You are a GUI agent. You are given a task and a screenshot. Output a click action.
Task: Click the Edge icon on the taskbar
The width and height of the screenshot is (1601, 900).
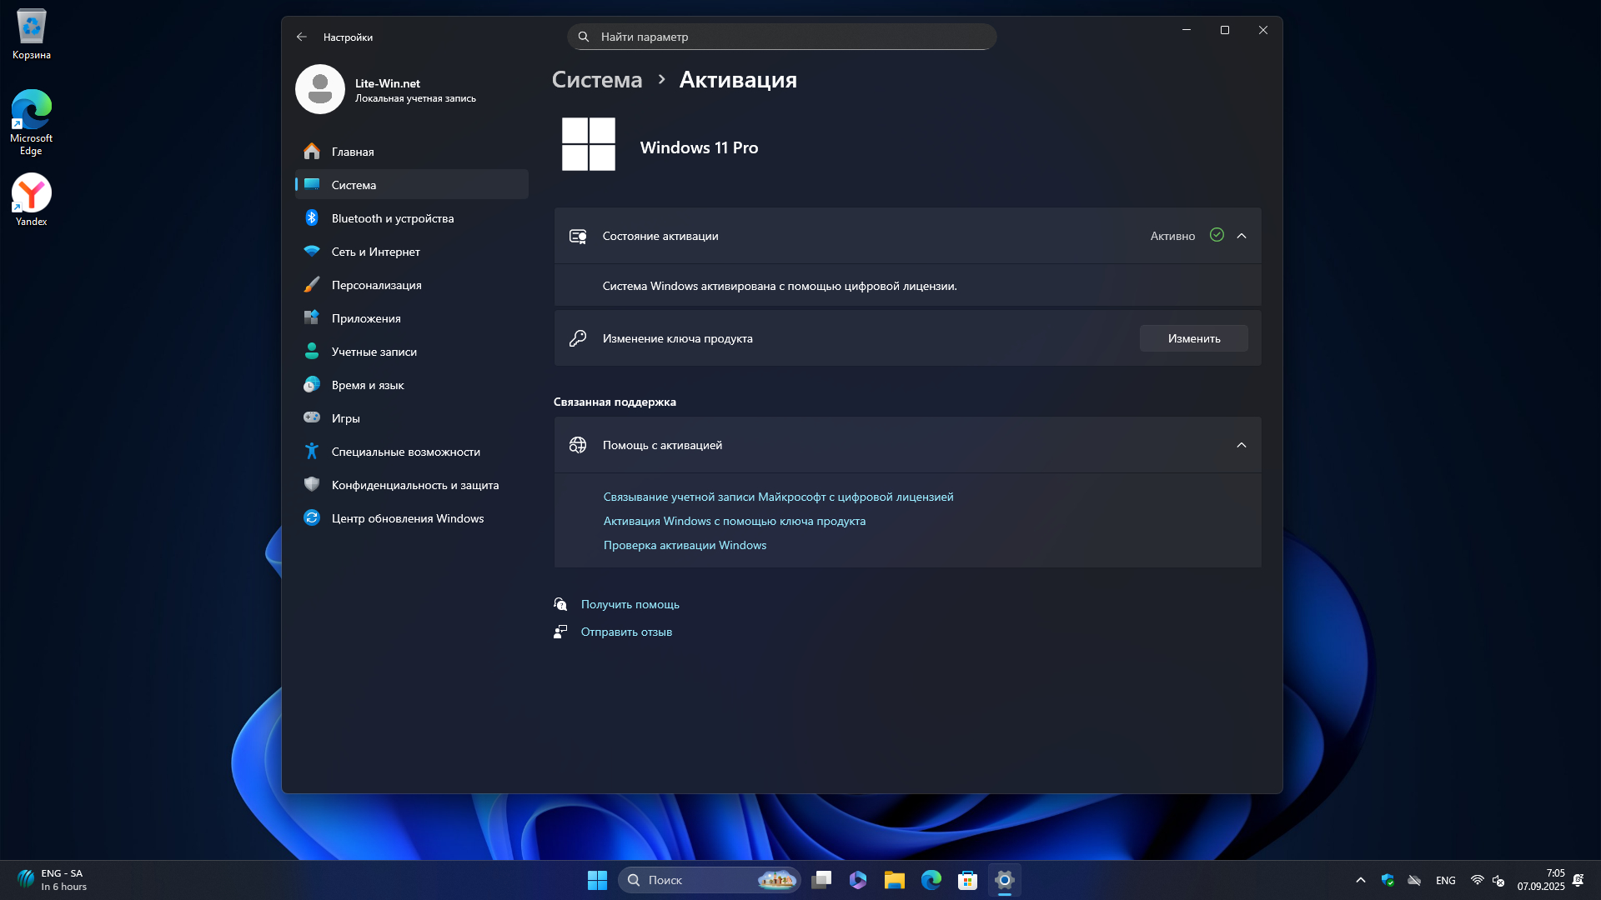pyautogui.click(x=931, y=880)
